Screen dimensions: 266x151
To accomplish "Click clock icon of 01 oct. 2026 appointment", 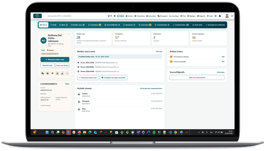I will [x=78, y=63].
